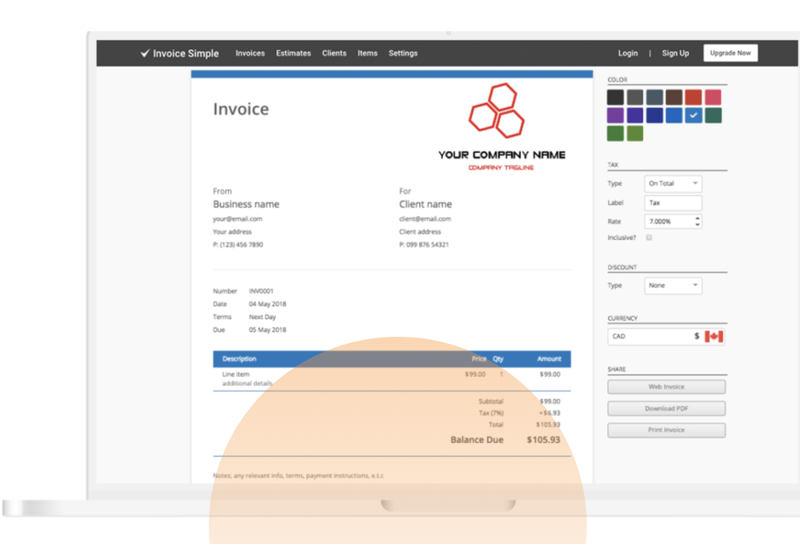
Task: Click the Upgrade Now button
Action: pos(730,52)
